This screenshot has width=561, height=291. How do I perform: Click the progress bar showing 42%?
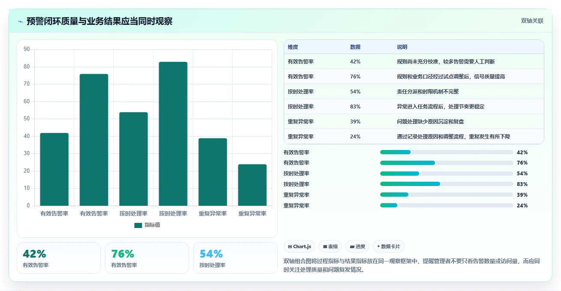pos(447,152)
